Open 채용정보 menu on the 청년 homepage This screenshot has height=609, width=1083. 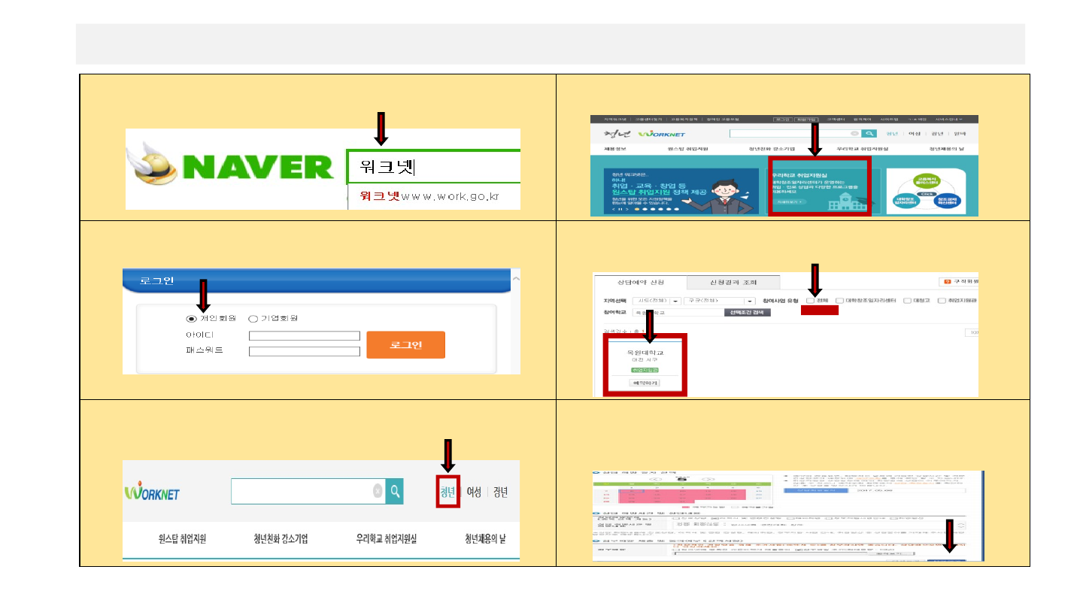(615, 149)
